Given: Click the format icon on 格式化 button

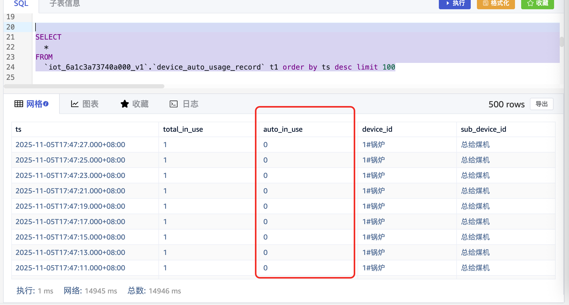Looking at the screenshot, I should [x=485, y=3].
